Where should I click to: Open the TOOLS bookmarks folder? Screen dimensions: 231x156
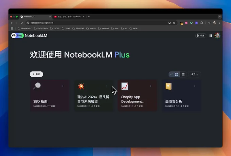55,28
